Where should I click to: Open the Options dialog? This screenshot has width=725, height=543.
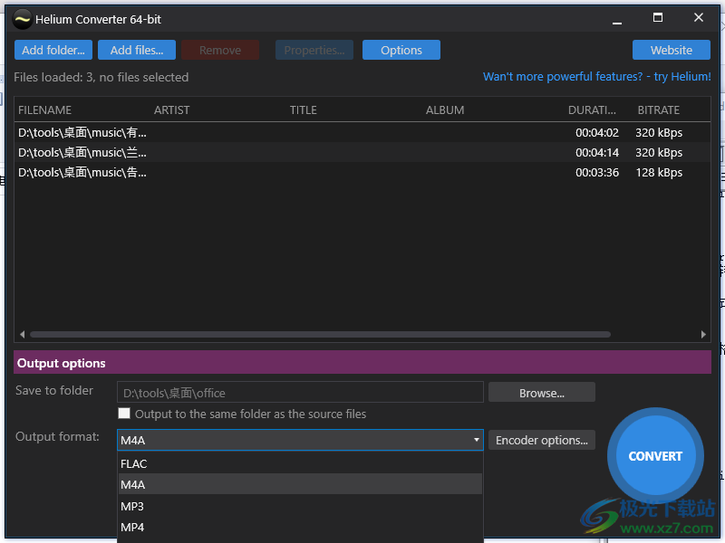pyautogui.click(x=401, y=50)
